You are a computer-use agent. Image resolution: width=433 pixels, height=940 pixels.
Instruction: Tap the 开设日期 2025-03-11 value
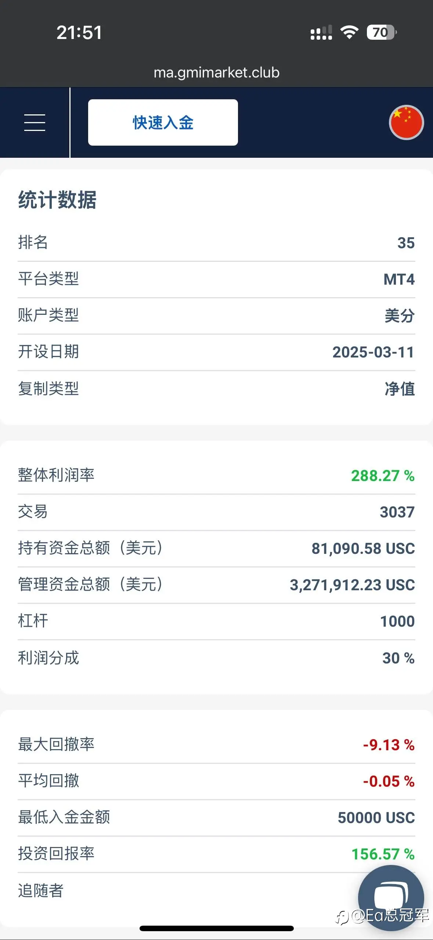[x=374, y=352]
